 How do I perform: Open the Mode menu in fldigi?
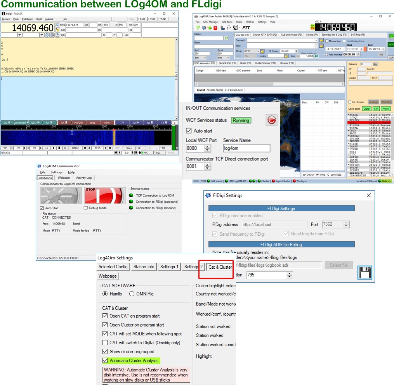pos(16,19)
